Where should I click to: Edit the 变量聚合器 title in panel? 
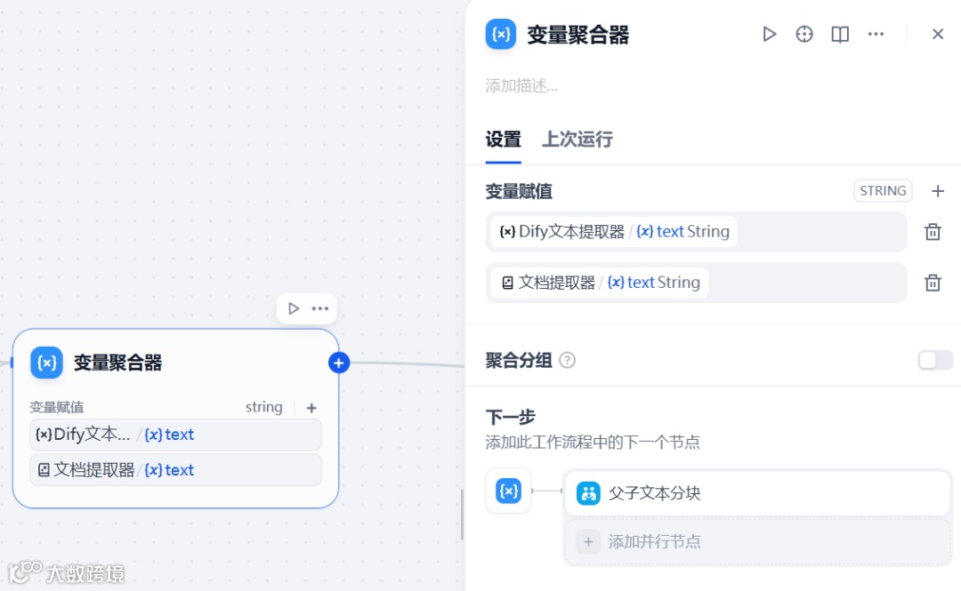click(578, 35)
